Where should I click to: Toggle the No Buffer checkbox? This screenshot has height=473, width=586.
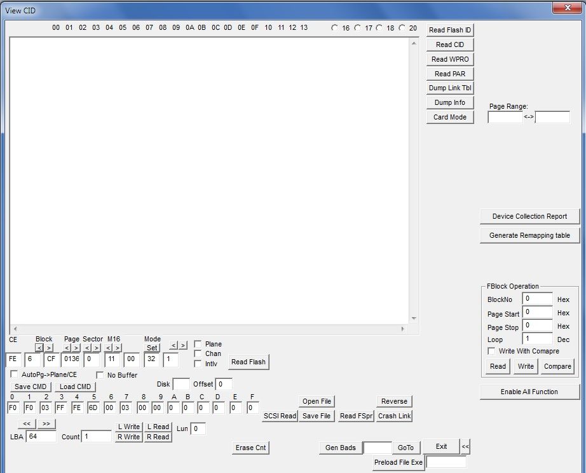click(100, 375)
